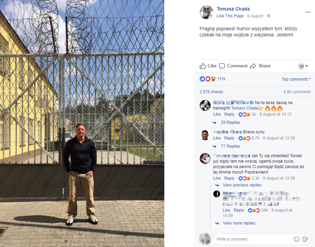
Task: Open reaction icons list showing 111k
Action: 213,79
